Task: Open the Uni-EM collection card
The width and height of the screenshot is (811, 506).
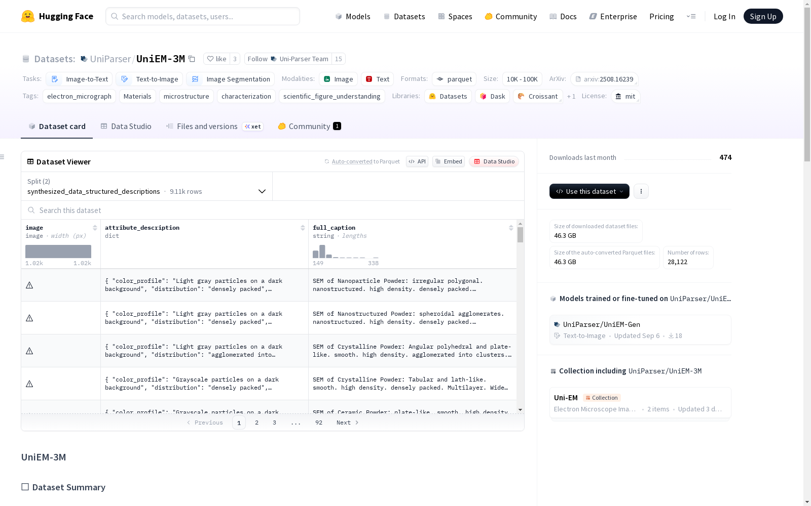Action: (x=640, y=403)
